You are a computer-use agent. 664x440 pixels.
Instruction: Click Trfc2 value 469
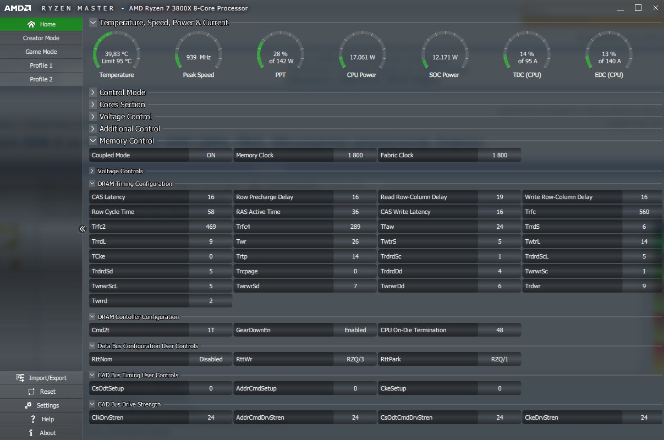click(x=211, y=227)
